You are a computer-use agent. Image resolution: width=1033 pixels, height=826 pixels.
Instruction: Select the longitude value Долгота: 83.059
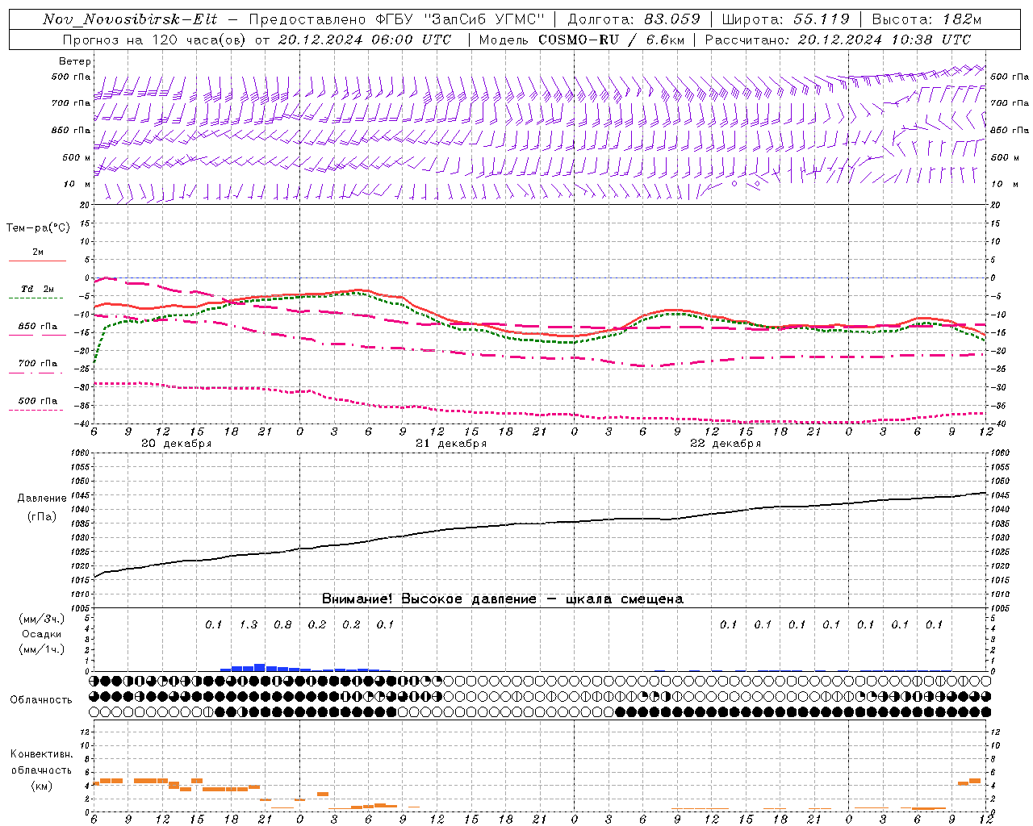point(634,19)
